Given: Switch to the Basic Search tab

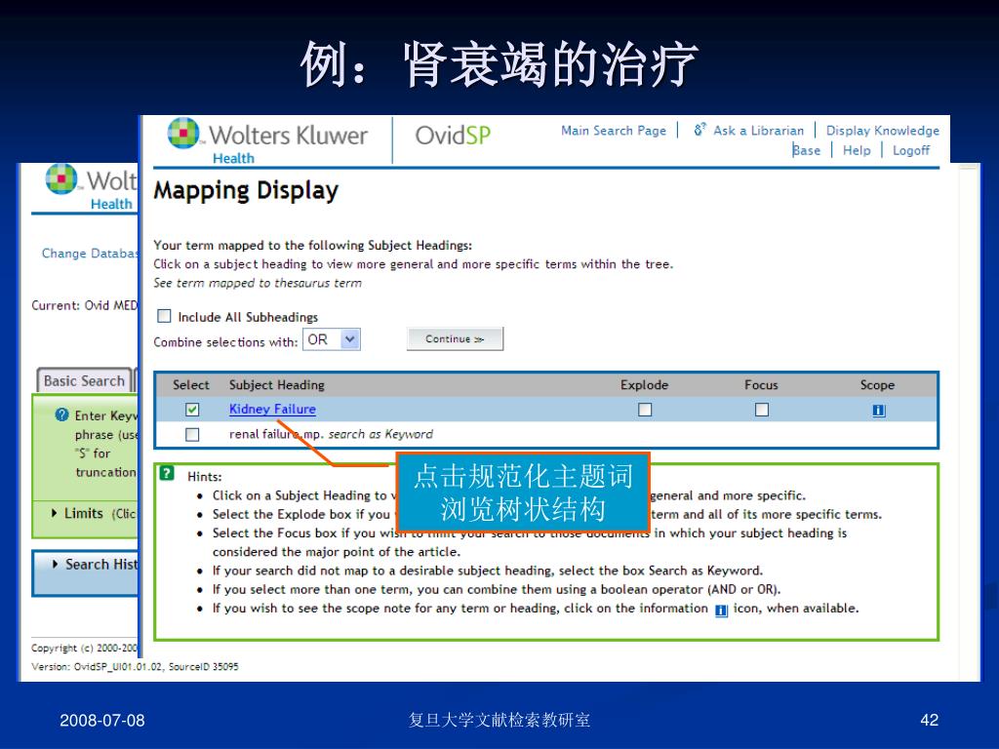Looking at the screenshot, I should (x=84, y=381).
